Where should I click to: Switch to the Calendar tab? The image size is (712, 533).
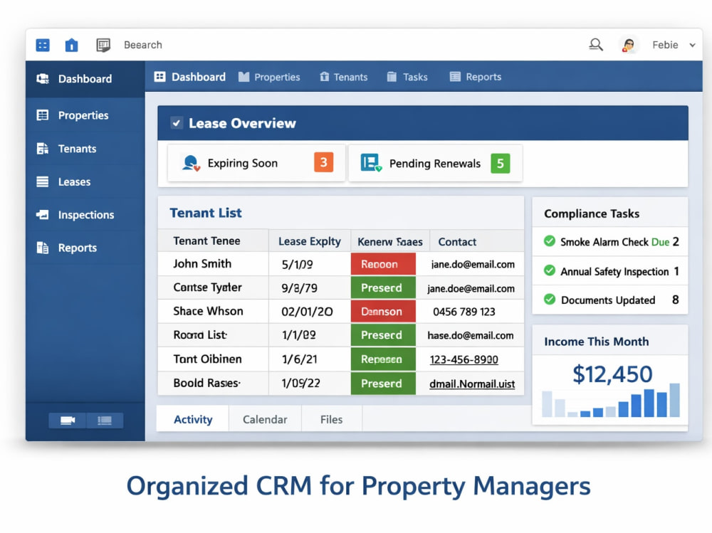click(x=265, y=420)
